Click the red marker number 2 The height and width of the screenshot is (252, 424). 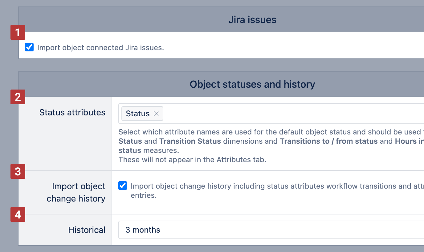[x=18, y=97]
